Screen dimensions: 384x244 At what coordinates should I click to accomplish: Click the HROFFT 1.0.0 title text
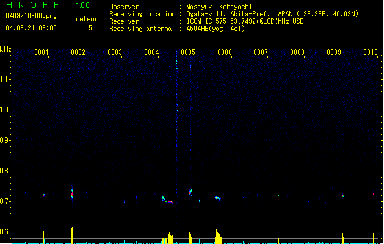48,5
